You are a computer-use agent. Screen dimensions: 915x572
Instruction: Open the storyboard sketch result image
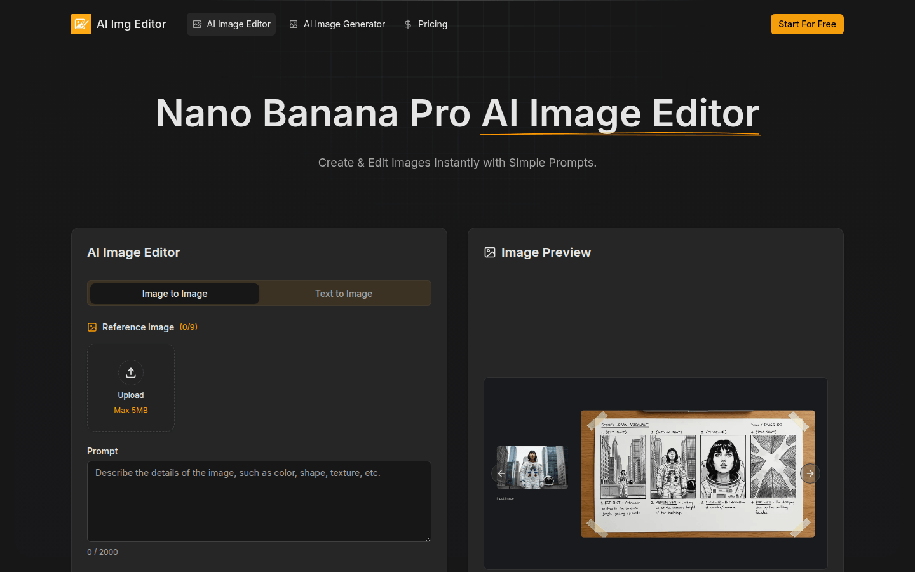[698, 473]
